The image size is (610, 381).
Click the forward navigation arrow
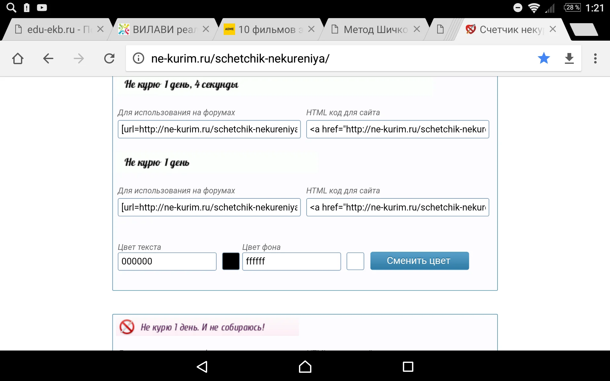78,58
